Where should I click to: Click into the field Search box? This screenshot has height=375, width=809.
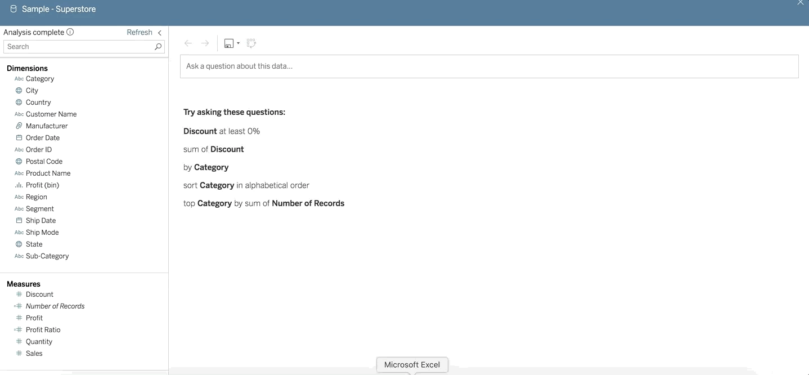pyautogui.click(x=79, y=47)
